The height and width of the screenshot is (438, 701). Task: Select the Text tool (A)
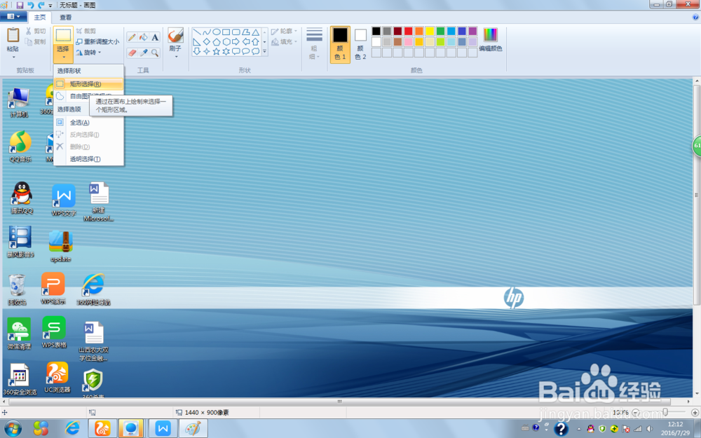[x=155, y=37]
